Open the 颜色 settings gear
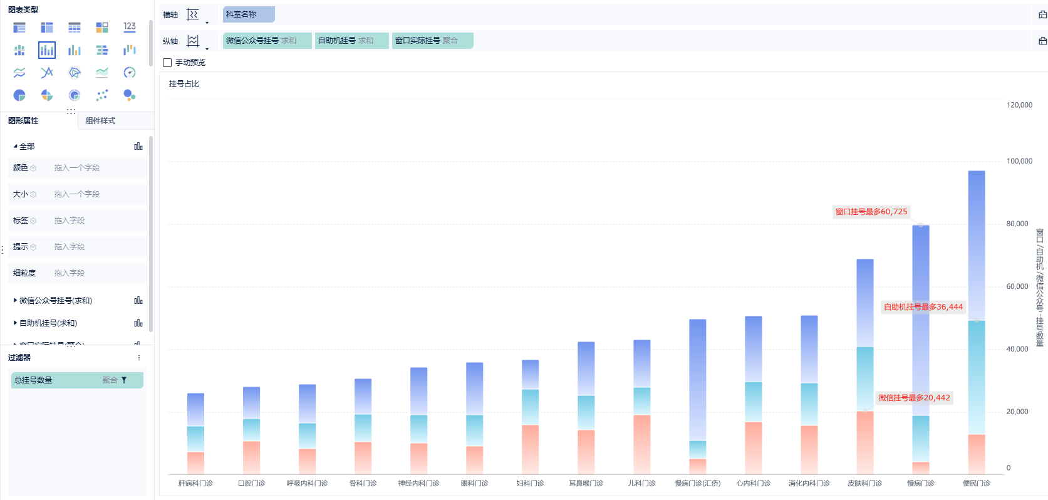 coord(33,168)
